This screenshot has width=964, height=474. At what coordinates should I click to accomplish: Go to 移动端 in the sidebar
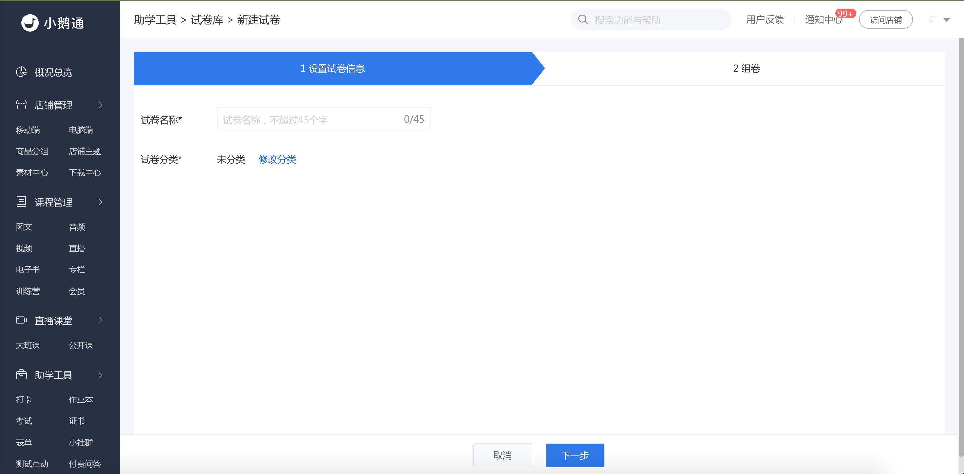click(28, 130)
